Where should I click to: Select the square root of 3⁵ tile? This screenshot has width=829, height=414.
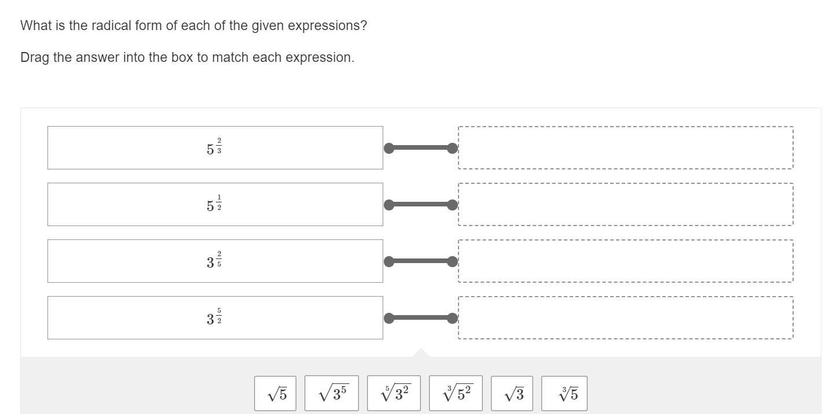tap(331, 394)
